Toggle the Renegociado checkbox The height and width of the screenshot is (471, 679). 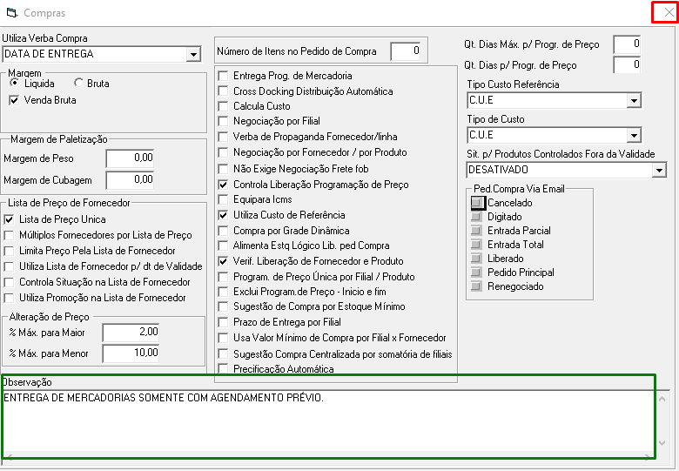pos(476,286)
